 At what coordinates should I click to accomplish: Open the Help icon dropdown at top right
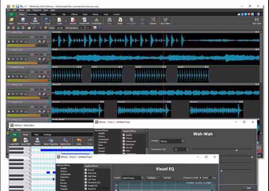(259, 14)
